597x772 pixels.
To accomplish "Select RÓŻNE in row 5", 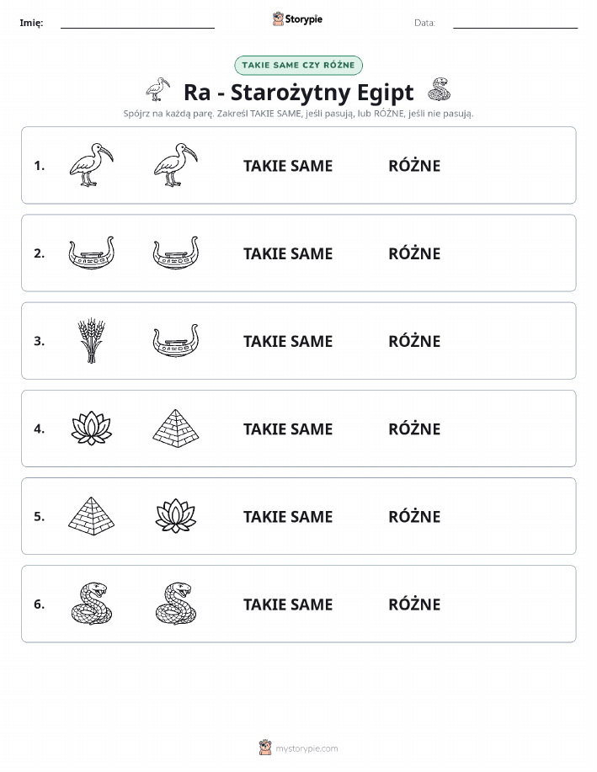I will click(x=415, y=516).
